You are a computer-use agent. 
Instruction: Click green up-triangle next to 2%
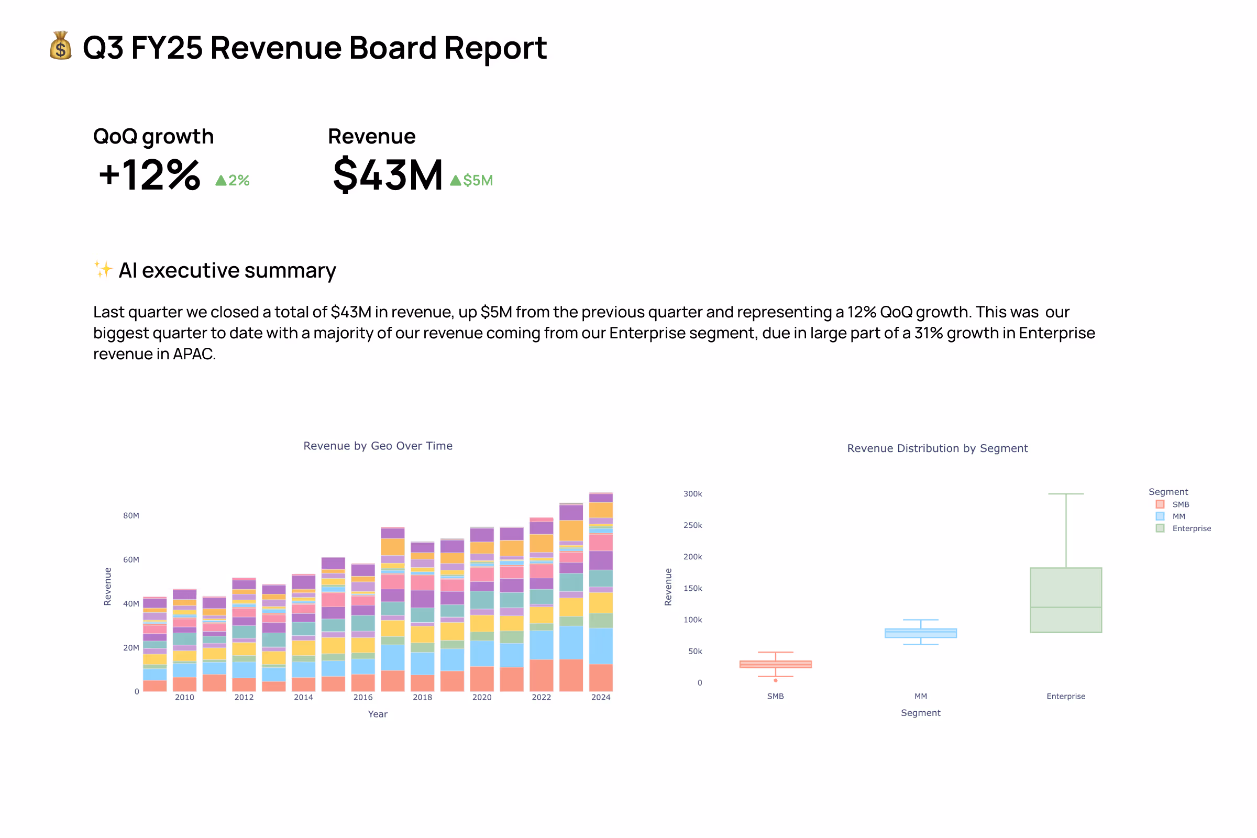click(x=220, y=181)
